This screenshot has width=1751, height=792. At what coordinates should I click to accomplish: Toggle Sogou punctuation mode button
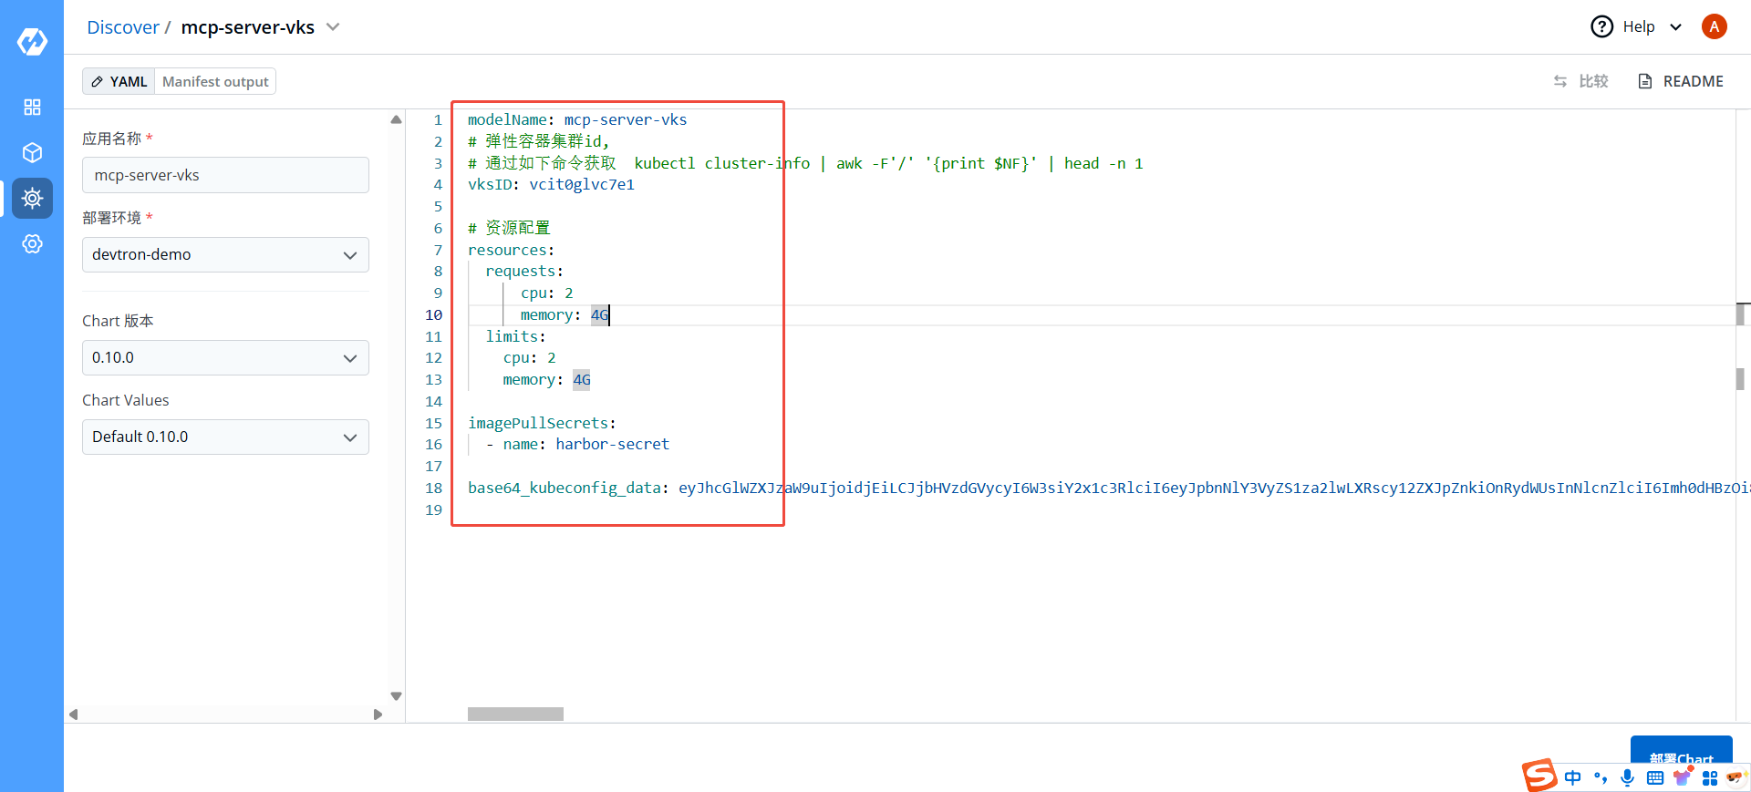click(1601, 777)
